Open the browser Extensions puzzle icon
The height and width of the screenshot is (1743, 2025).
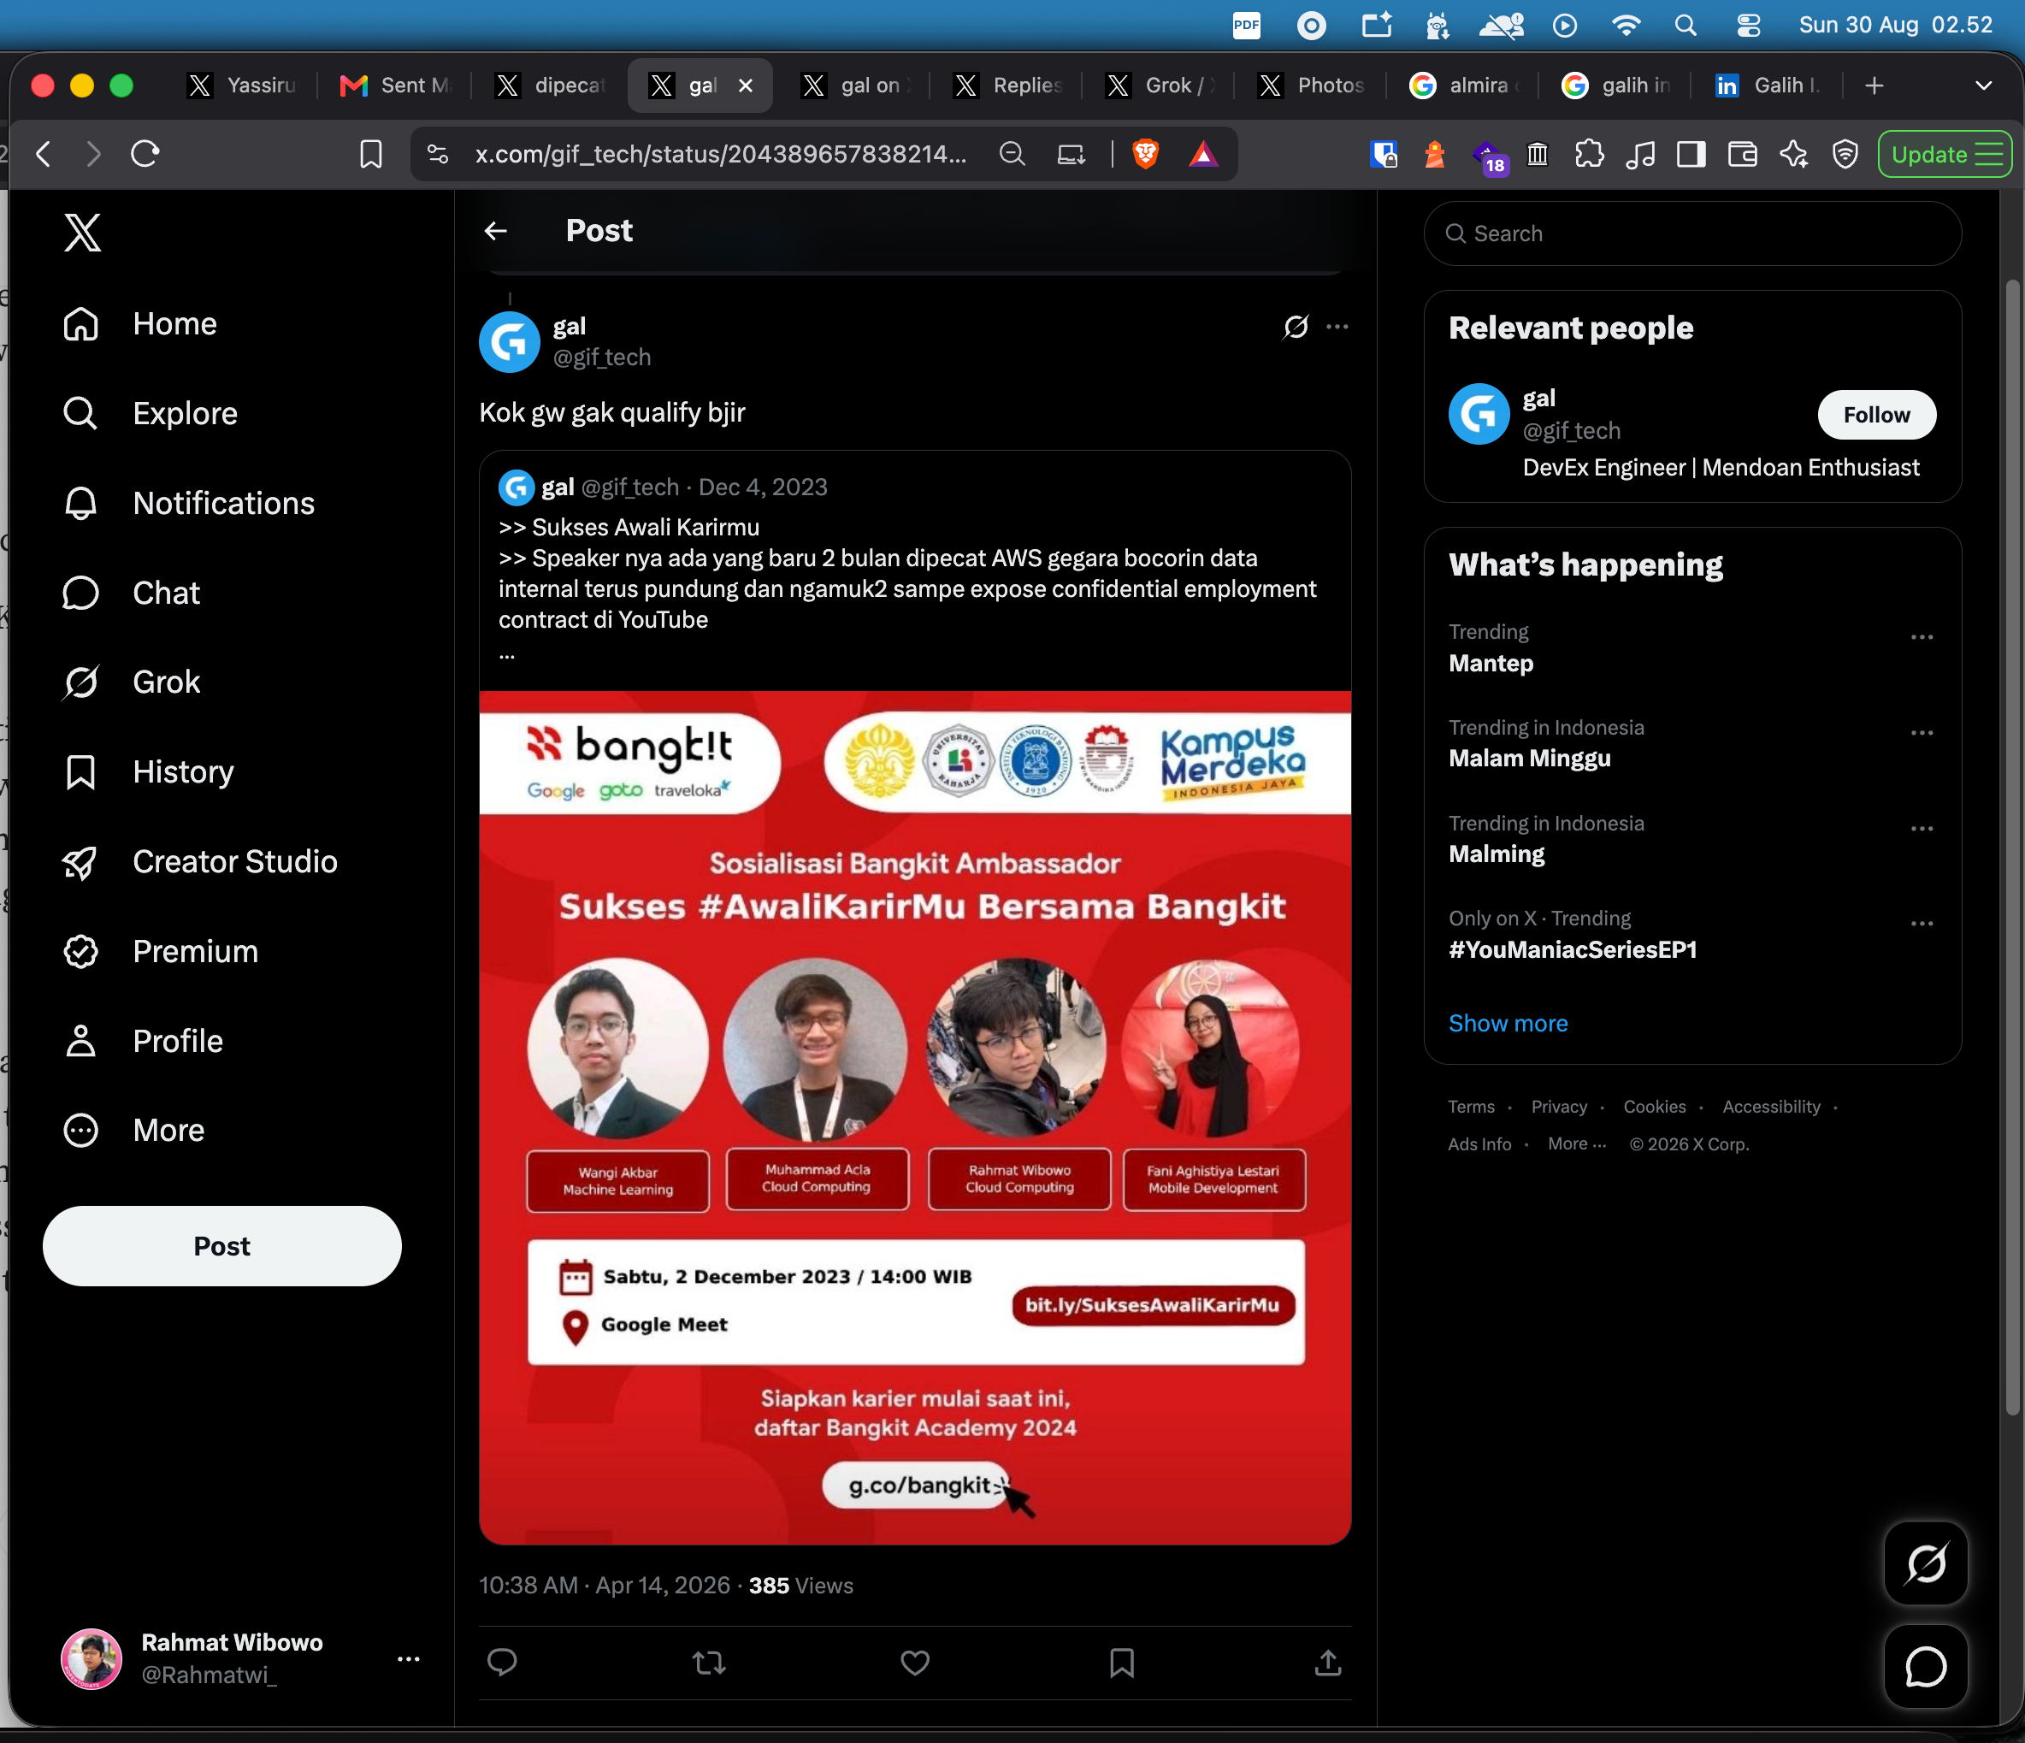tap(1589, 155)
